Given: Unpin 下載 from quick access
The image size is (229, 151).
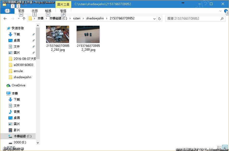Looking at the screenshot, I should [33, 34].
